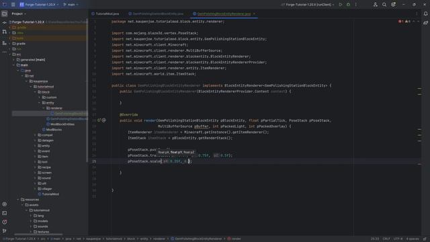Open the Project view mode dropdown
The width and height of the screenshot is (430, 242).
[19, 13]
